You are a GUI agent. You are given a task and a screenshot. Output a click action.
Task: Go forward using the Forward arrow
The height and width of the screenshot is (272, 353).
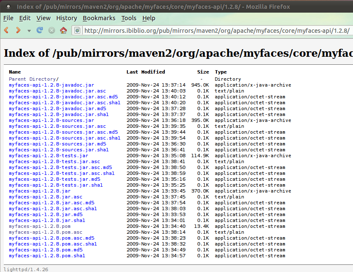coord(18,30)
